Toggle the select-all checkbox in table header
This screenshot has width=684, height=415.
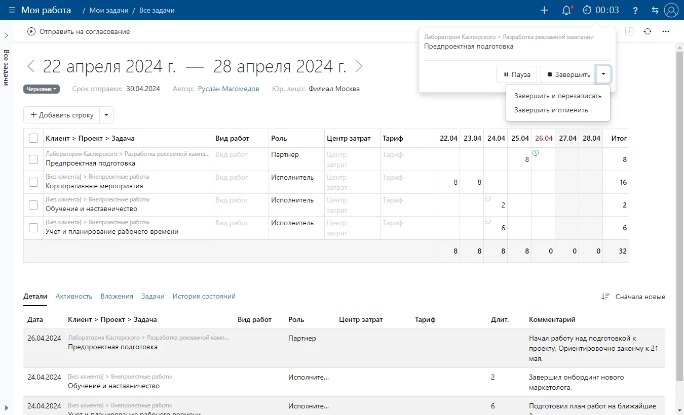click(x=33, y=138)
